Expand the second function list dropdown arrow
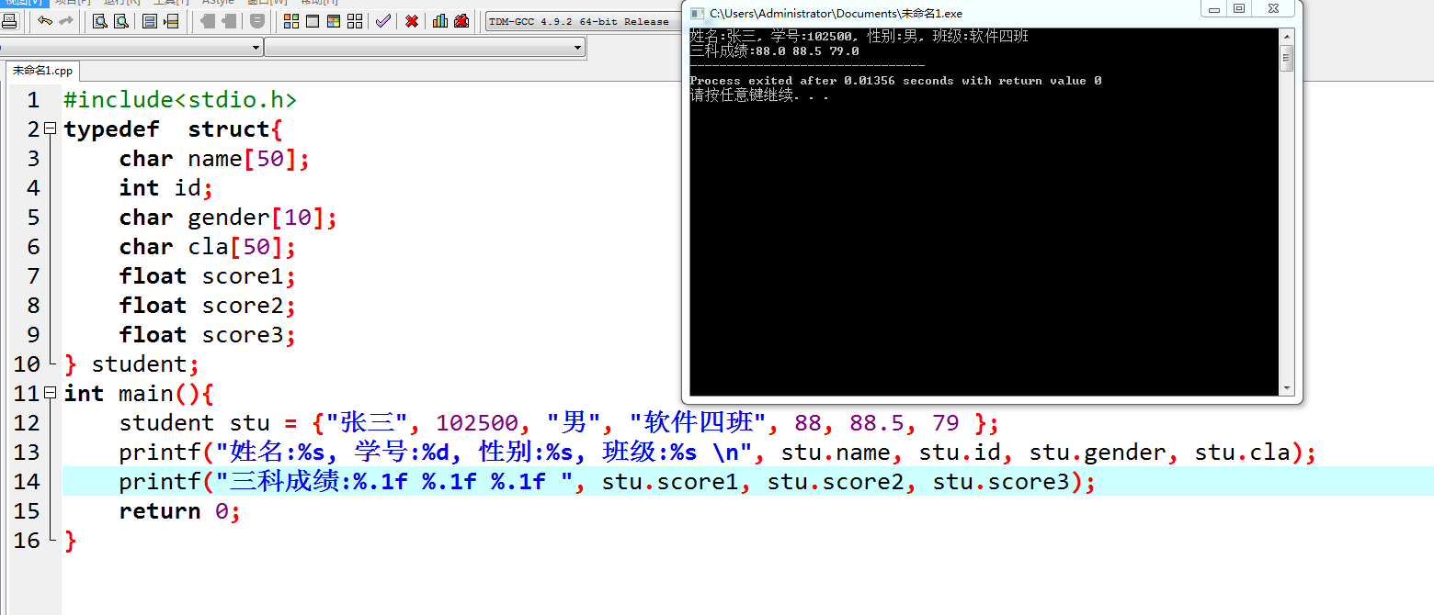Image resolution: width=1434 pixels, height=615 pixels. (x=577, y=46)
